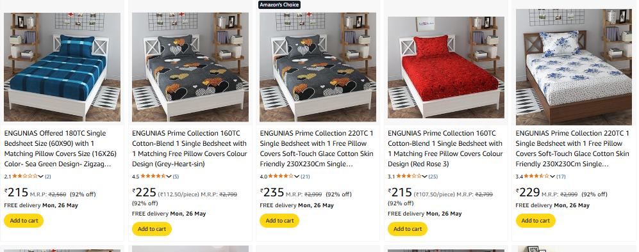
Task: Click the 3.1 star rating icons
Action: (409, 177)
